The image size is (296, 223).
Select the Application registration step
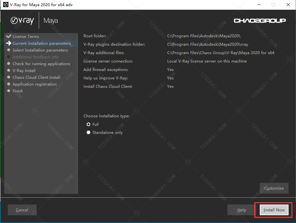pyautogui.click(x=35, y=84)
